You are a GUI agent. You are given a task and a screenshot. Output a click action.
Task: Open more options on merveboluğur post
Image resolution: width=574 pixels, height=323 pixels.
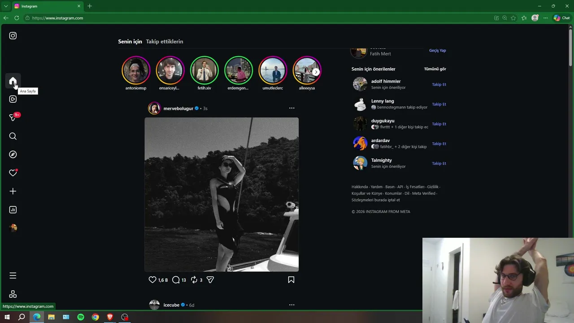(x=292, y=108)
